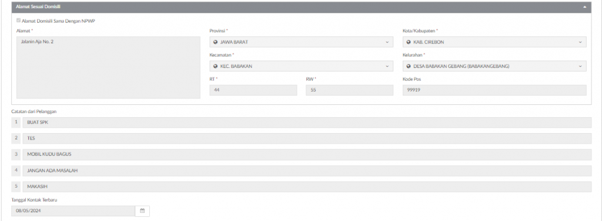The height and width of the screenshot is (221, 602).
Task: Click row number 4 beside JANGAN ADA MASALAH
Action: click(x=16, y=171)
